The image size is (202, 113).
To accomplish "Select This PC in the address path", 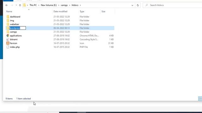I will click(x=33, y=5).
